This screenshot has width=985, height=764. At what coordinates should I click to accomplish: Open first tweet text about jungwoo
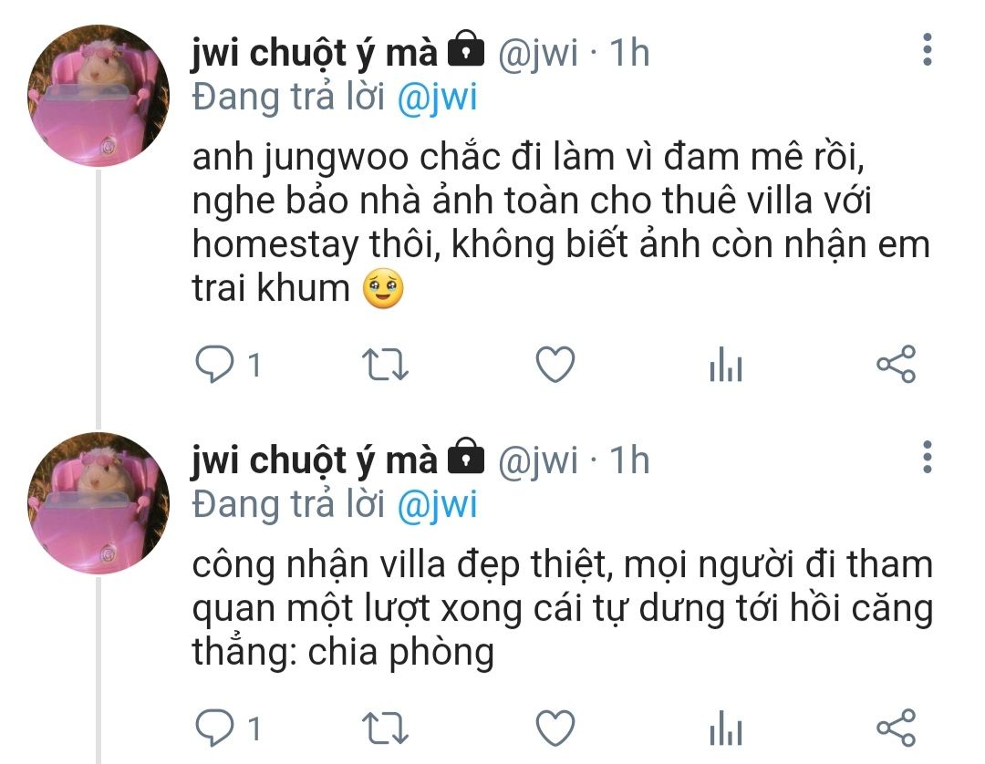tap(561, 222)
